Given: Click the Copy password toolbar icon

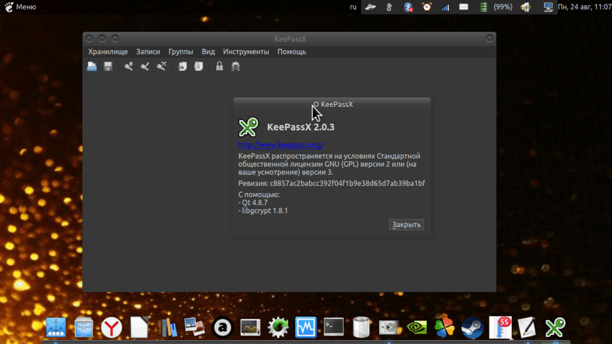Looking at the screenshot, I should point(198,66).
